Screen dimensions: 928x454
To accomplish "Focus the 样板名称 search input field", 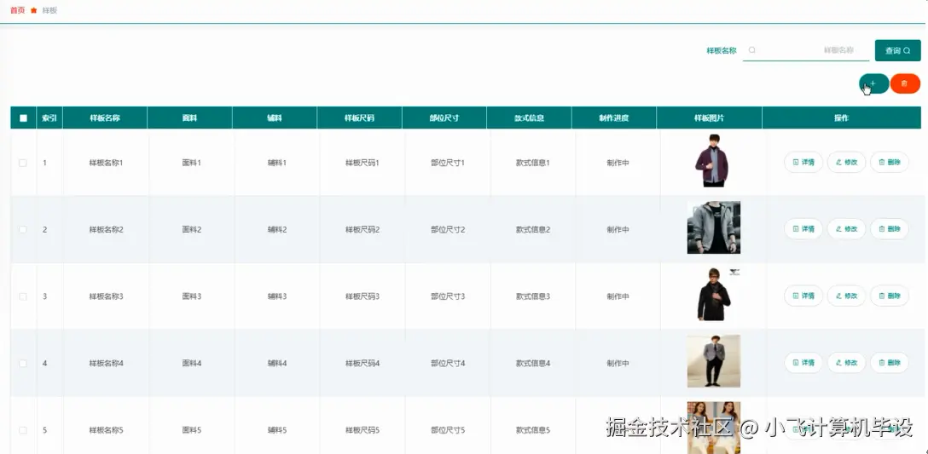I will pos(806,50).
